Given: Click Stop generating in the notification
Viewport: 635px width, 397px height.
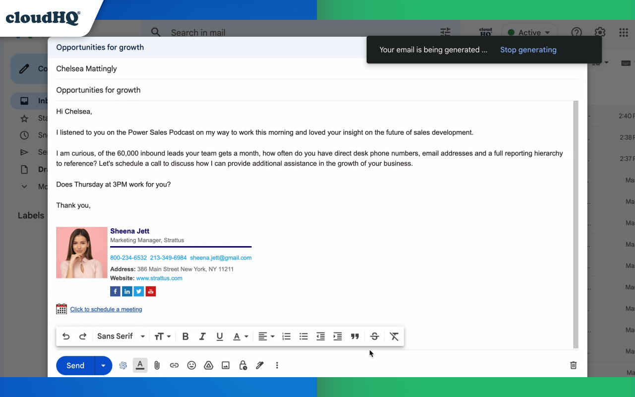Looking at the screenshot, I should click(528, 50).
